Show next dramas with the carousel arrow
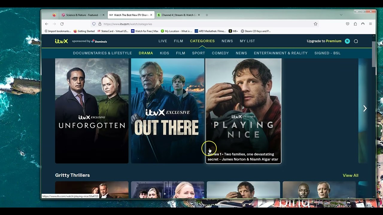This screenshot has height=215, width=383. 365,108
